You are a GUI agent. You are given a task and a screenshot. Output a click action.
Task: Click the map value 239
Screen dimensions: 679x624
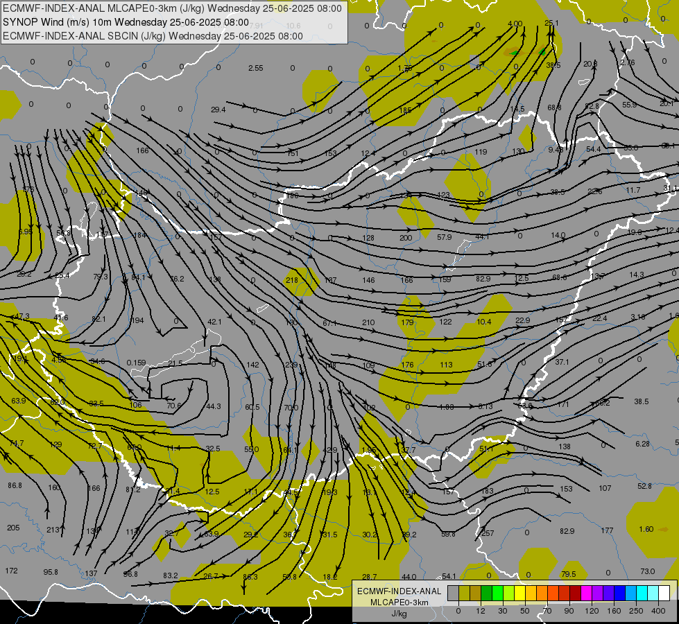click(291, 365)
